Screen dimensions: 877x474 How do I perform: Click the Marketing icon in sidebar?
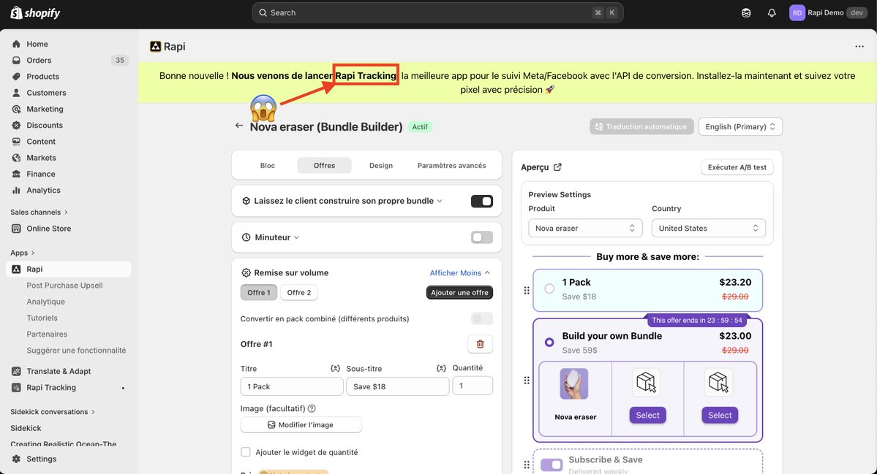(16, 109)
